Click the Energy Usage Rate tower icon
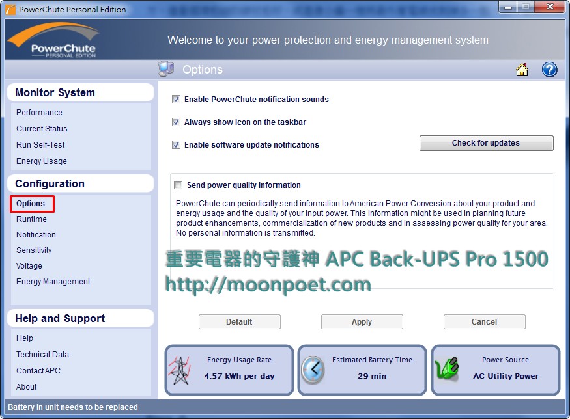 point(180,370)
